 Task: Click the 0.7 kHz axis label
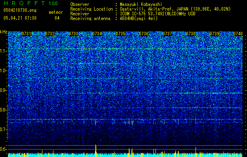click(x=3, y=130)
